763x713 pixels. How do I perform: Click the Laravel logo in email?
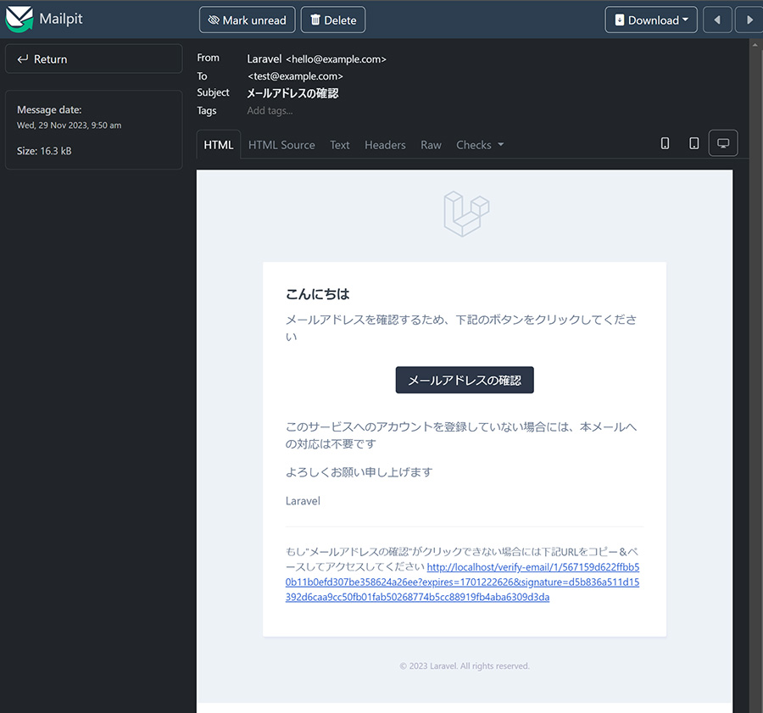click(466, 214)
